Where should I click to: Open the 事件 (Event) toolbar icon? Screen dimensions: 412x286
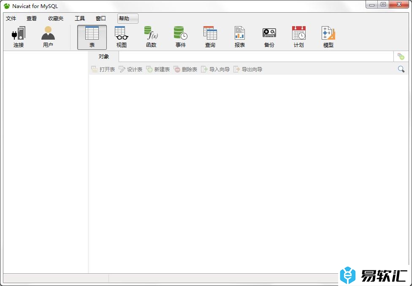tap(181, 37)
